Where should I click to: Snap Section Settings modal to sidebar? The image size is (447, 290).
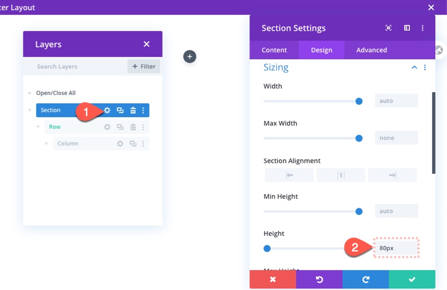pyautogui.click(x=407, y=28)
